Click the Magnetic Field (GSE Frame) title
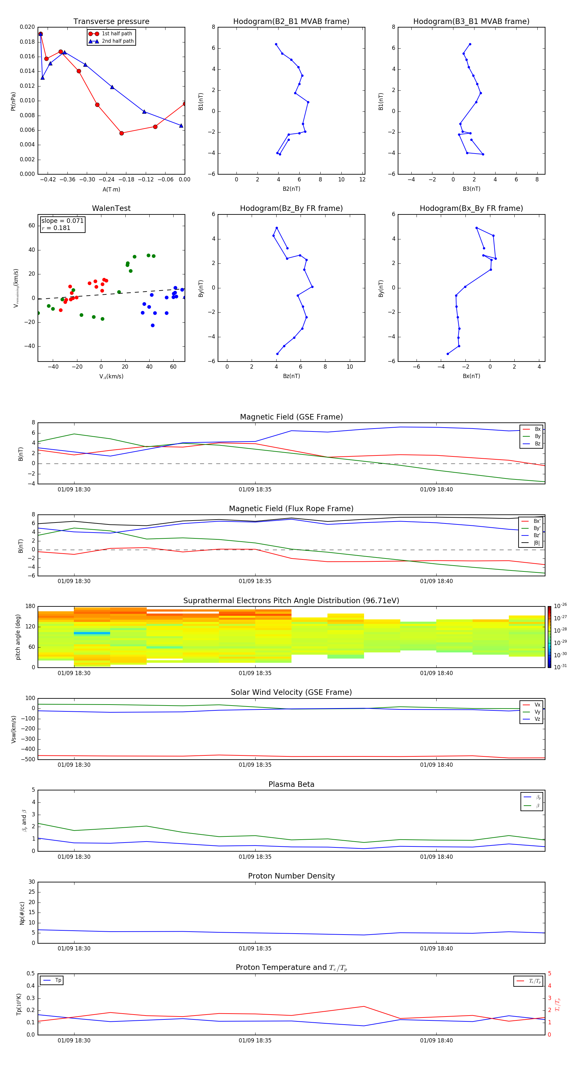This screenshot has width=583, height=1069. (291, 417)
